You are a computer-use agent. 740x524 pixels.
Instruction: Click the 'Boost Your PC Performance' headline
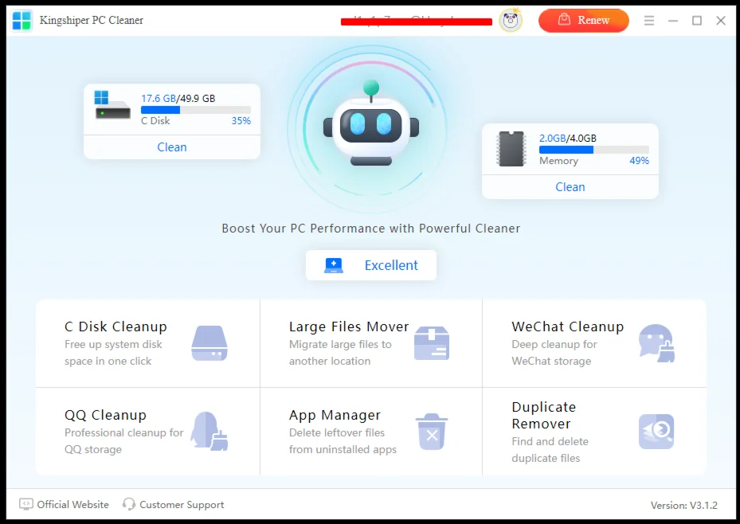pos(371,229)
